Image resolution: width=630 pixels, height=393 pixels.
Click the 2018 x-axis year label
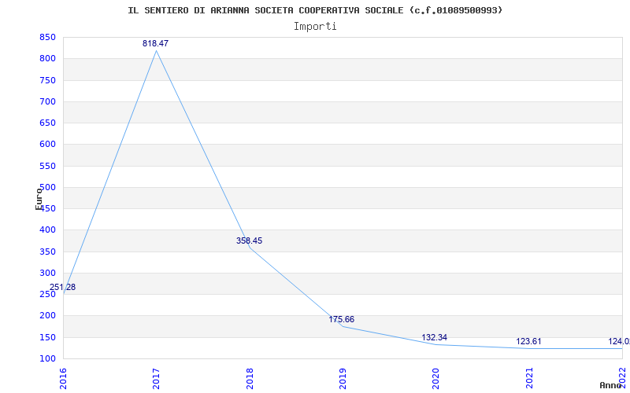pos(250,378)
